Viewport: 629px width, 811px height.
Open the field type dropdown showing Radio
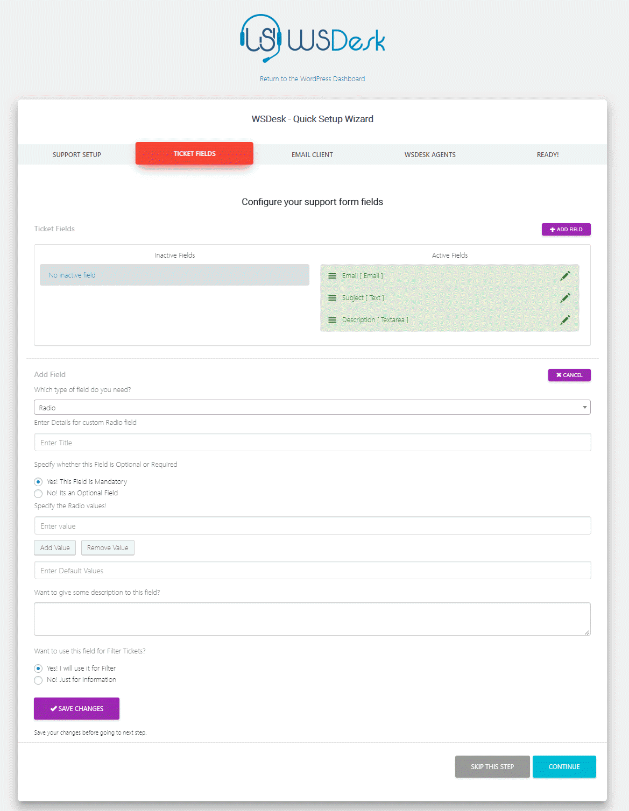(312, 407)
